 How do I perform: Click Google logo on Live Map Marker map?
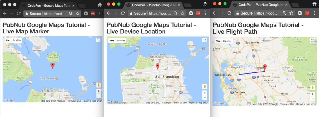9,100
